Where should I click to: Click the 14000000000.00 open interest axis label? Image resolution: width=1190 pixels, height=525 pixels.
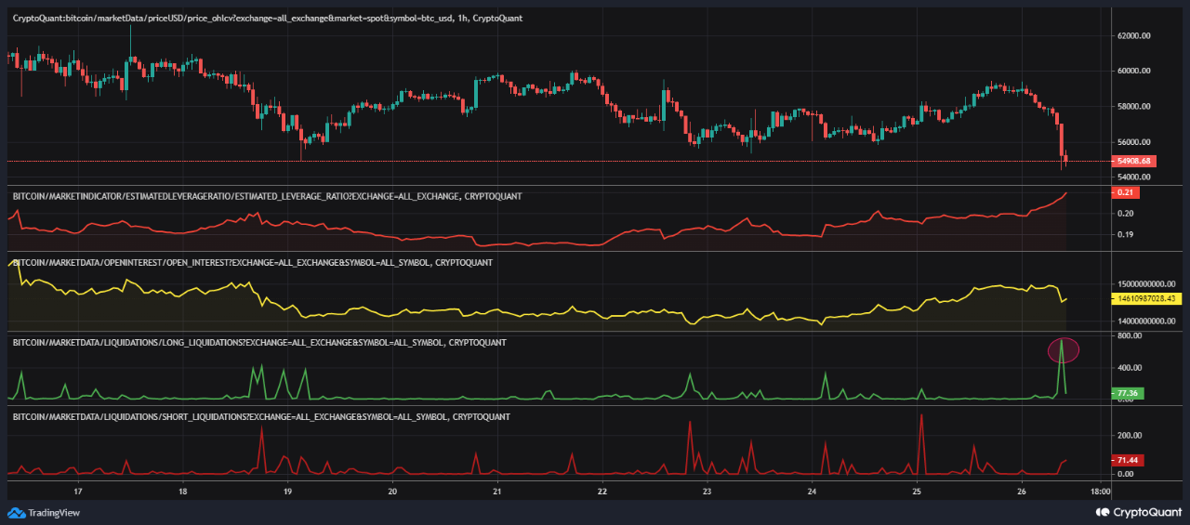pyautogui.click(x=1145, y=321)
